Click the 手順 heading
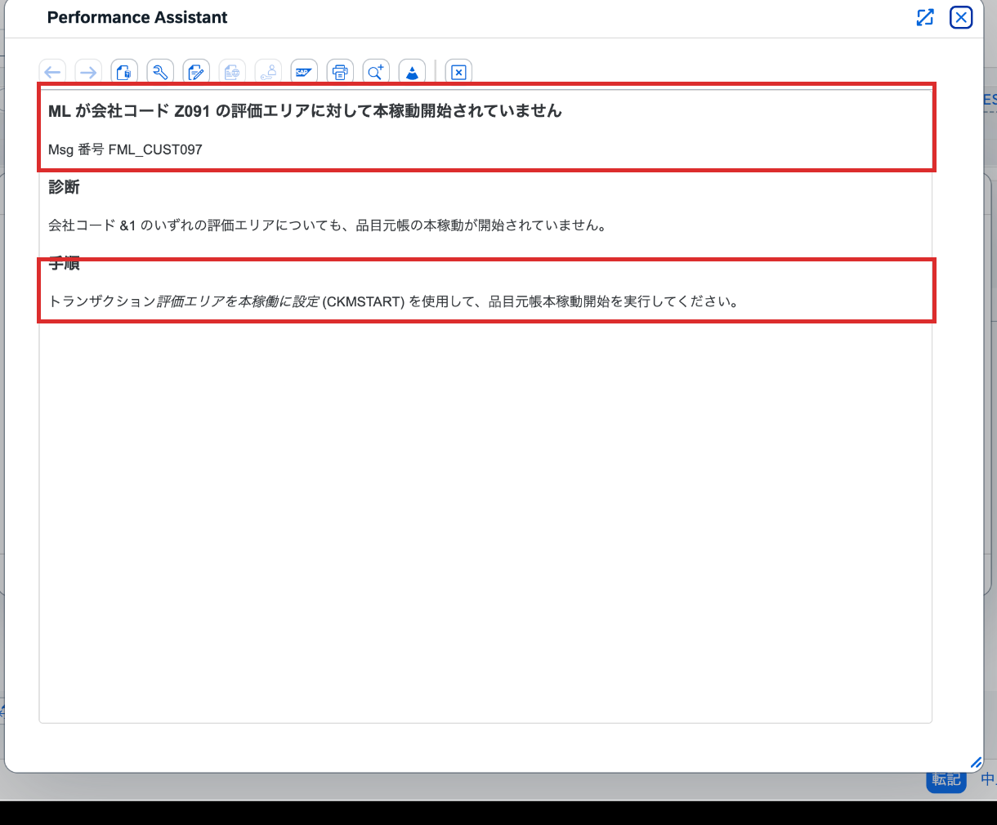Image resolution: width=997 pixels, height=825 pixels. pos(64,263)
